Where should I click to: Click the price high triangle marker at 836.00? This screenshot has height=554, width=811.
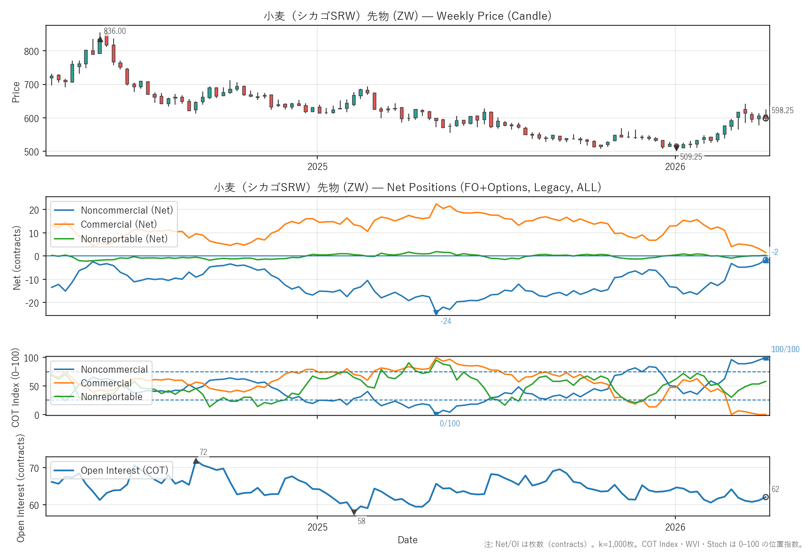pyautogui.click(x=100, y=39)
